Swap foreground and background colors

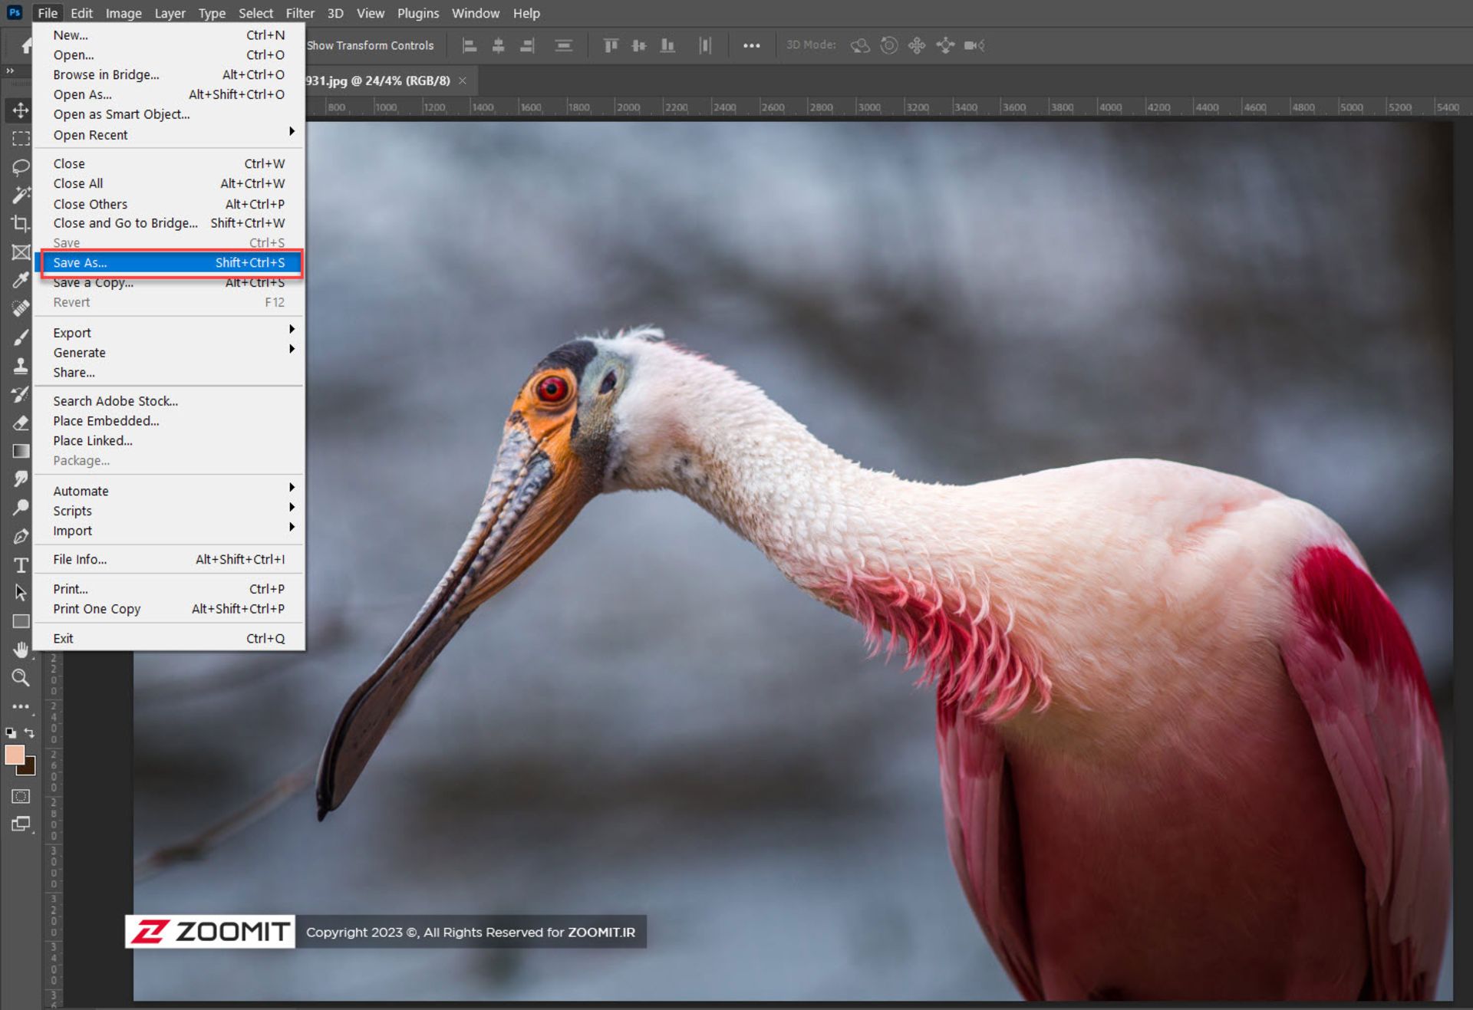point(29,733)
